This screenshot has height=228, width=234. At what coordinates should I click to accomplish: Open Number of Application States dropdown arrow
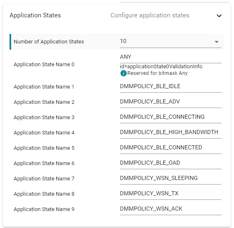tap(217, 42)
